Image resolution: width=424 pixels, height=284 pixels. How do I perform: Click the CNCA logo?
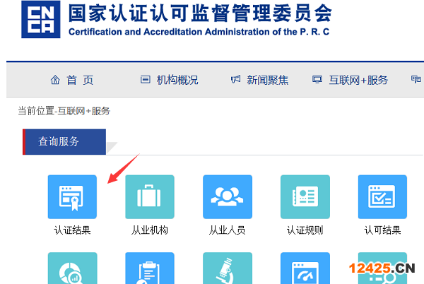[40, 20]
